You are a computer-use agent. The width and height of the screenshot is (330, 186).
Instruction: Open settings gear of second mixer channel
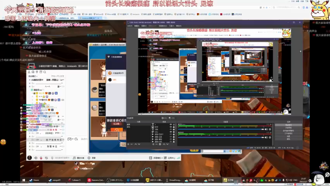point(270,138)
